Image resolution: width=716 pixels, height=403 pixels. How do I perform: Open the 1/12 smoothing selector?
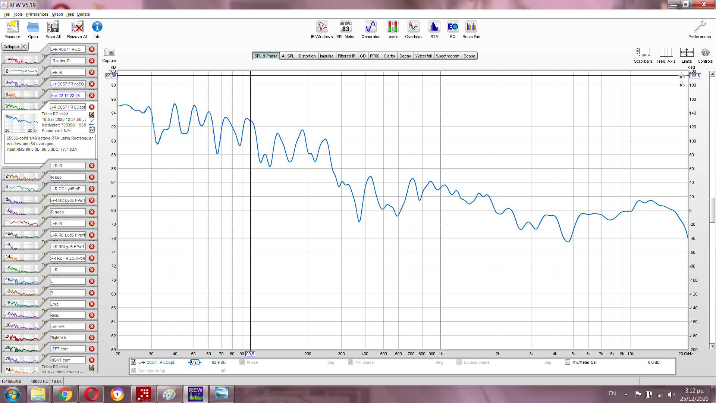coord(194,362)
